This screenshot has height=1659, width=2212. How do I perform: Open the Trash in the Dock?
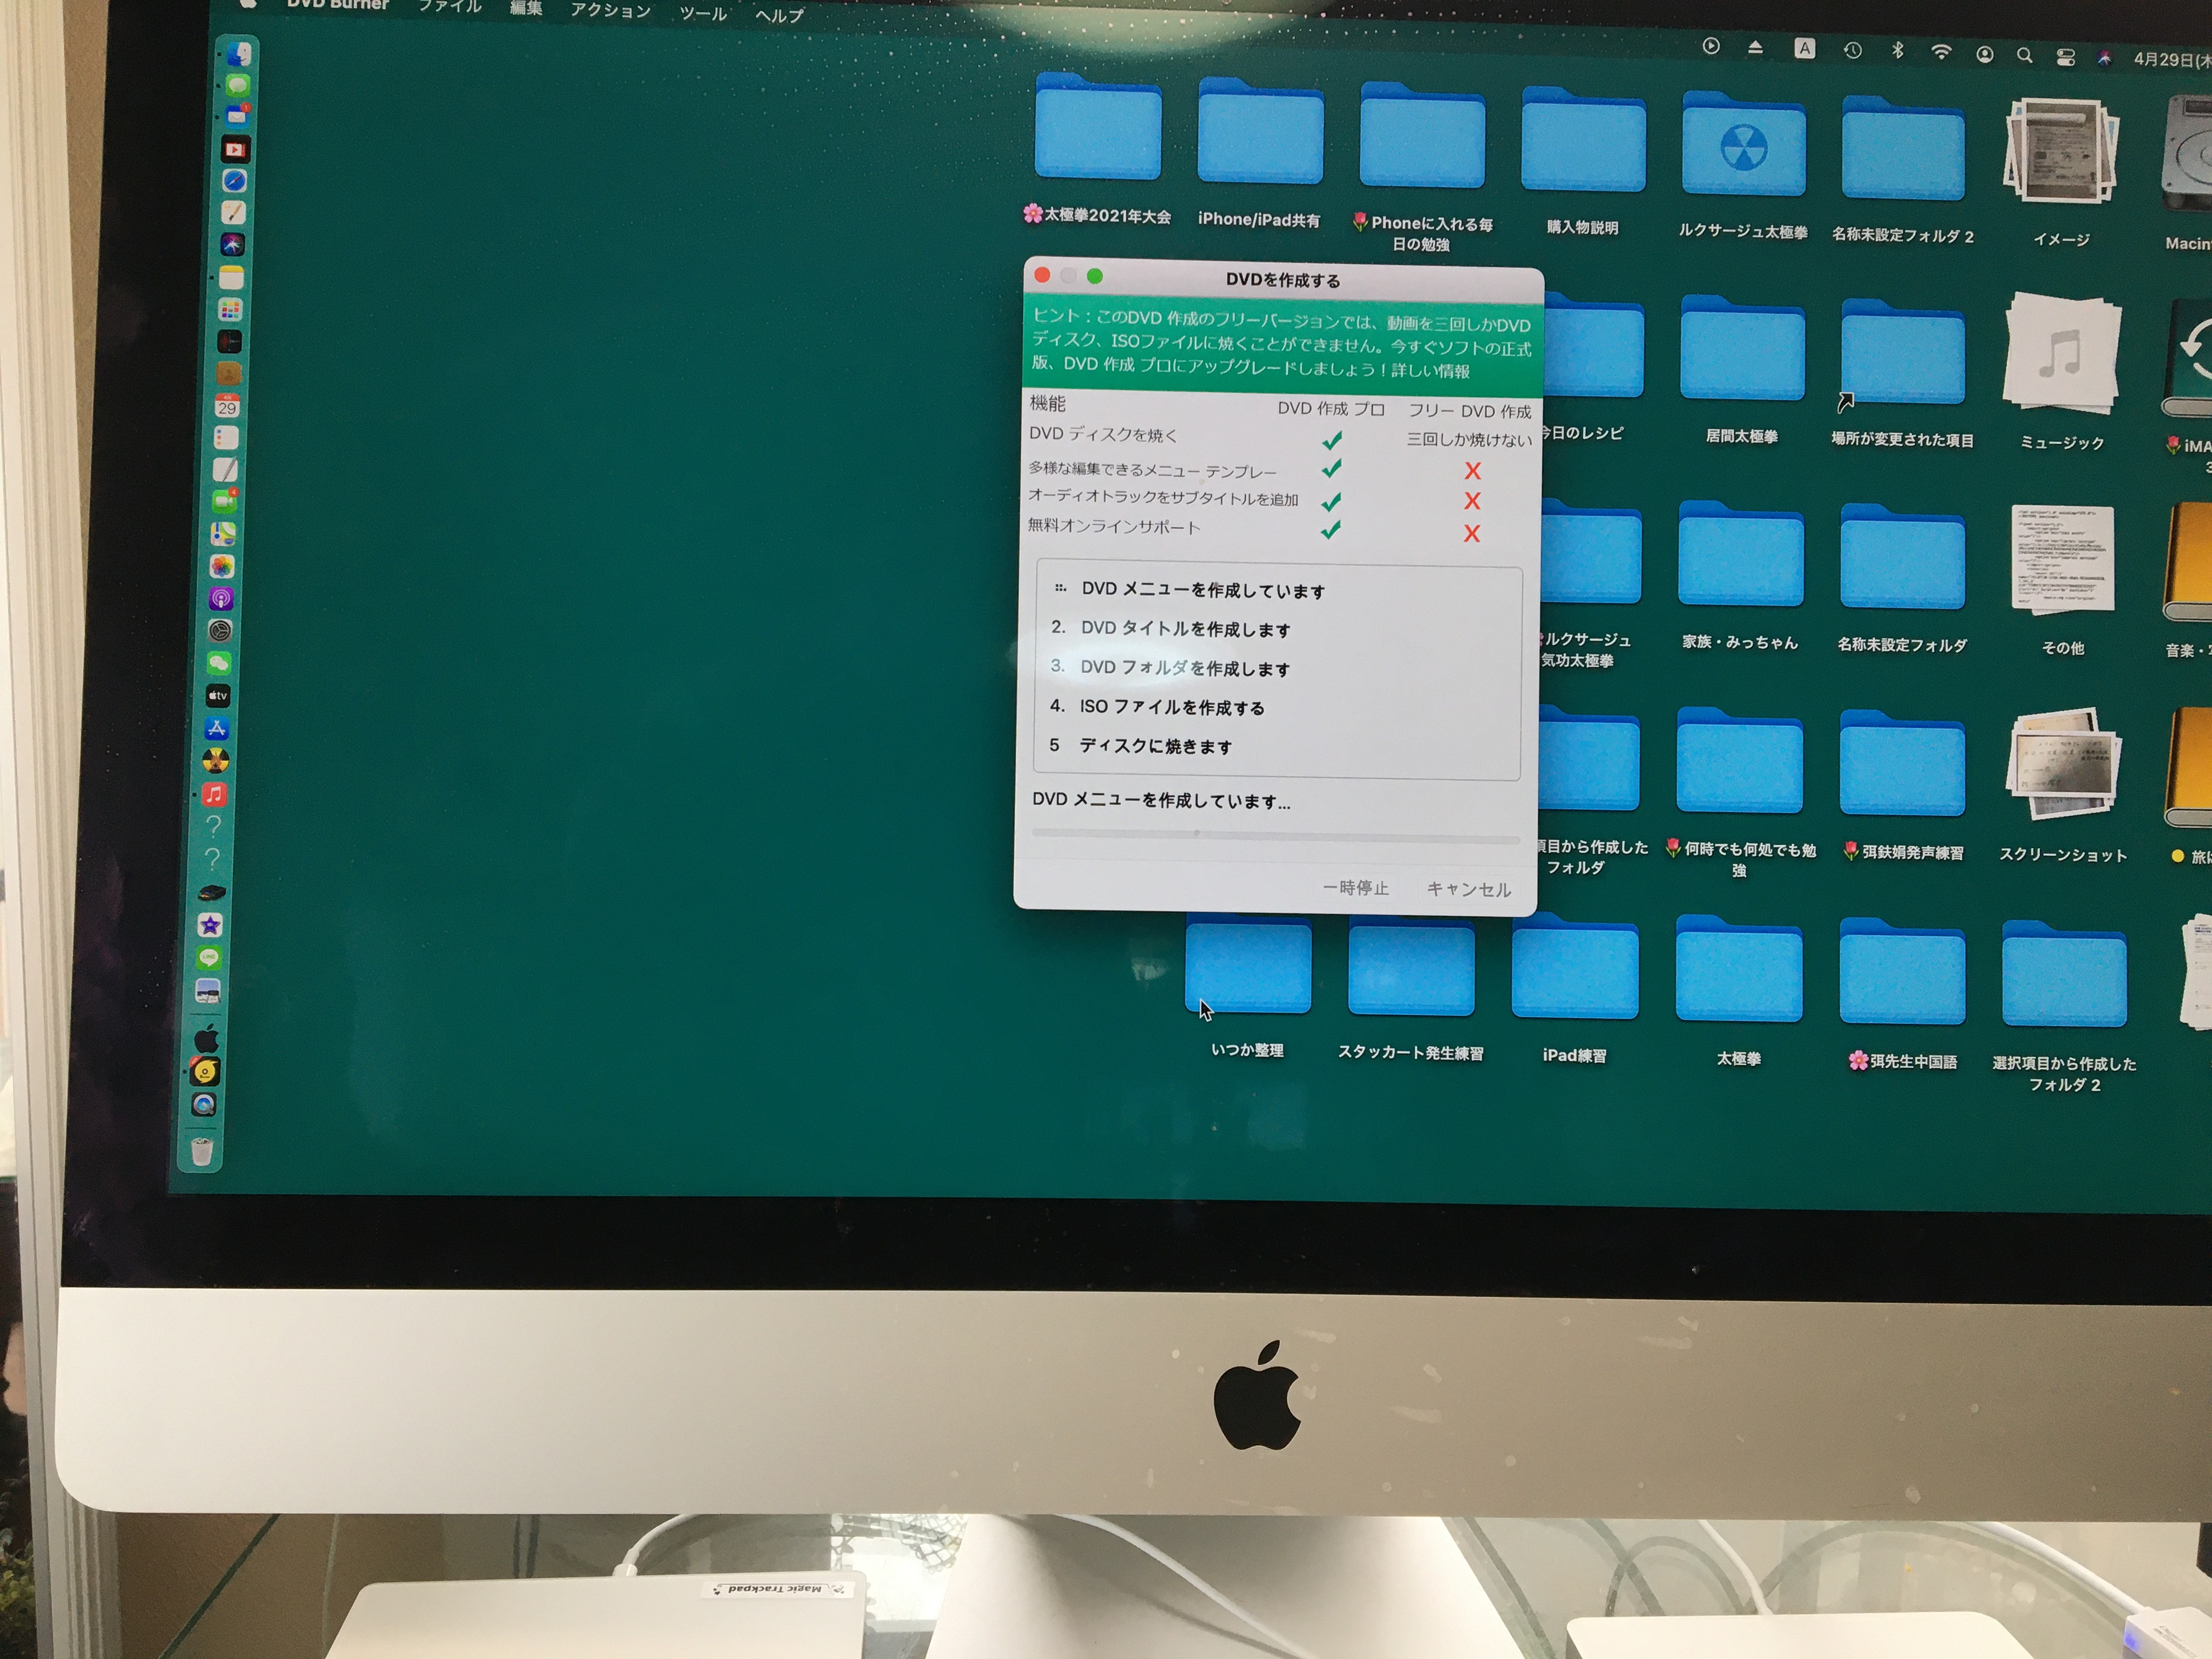[x=202, y=1151]
